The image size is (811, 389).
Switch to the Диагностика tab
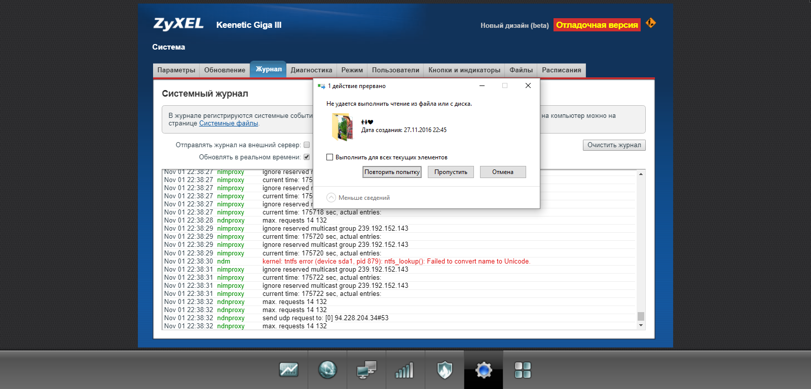coord(311,70)
